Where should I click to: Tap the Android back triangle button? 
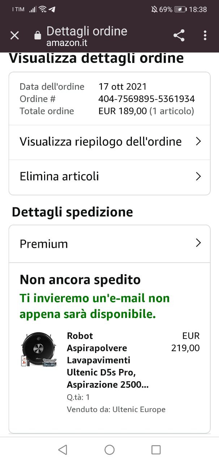(63, 450)
